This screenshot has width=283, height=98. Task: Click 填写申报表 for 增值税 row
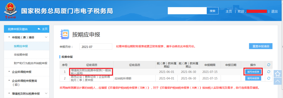pos(253,72)
